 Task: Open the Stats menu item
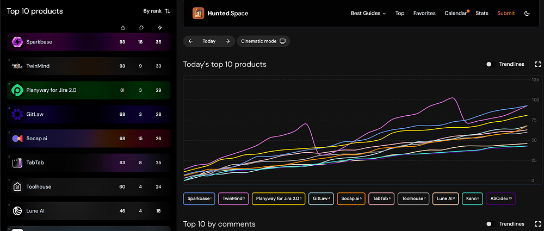(482, 13)
